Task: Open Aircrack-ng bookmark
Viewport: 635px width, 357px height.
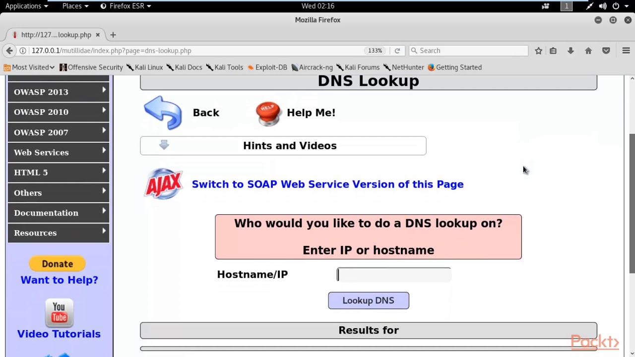Action: point(312,67)
